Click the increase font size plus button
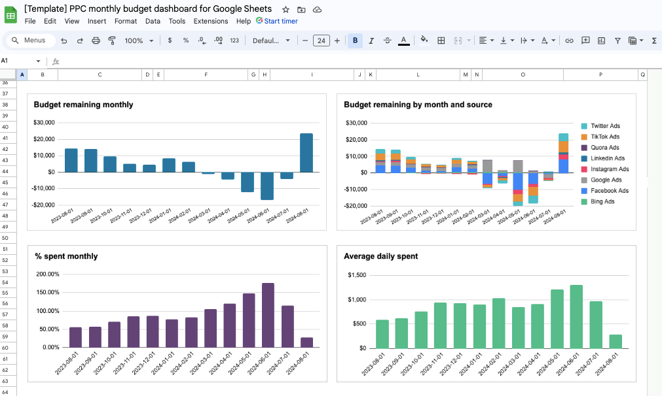 point(337,41)
